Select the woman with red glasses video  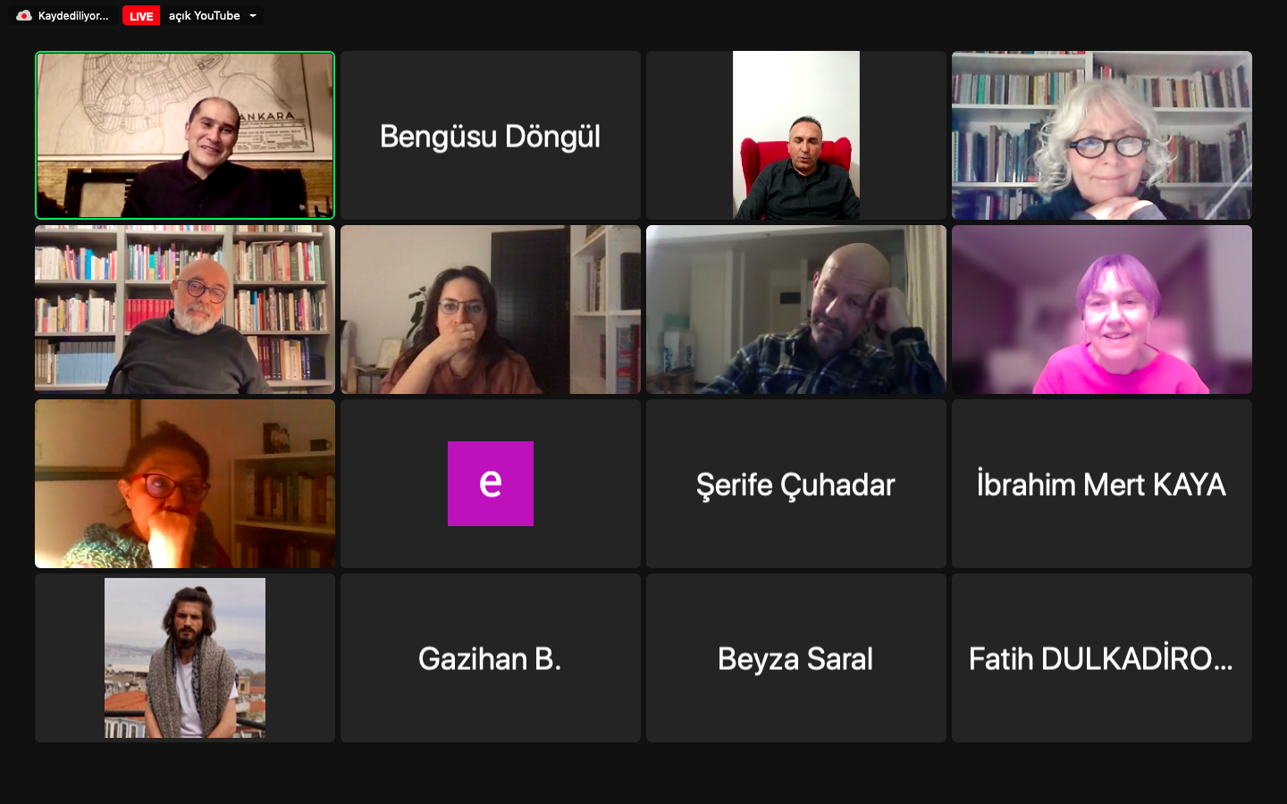(185, 483)
